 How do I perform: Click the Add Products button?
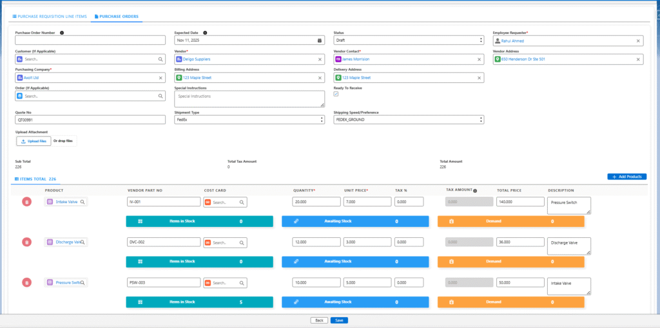pyautogui.click(x=626, y=176)
